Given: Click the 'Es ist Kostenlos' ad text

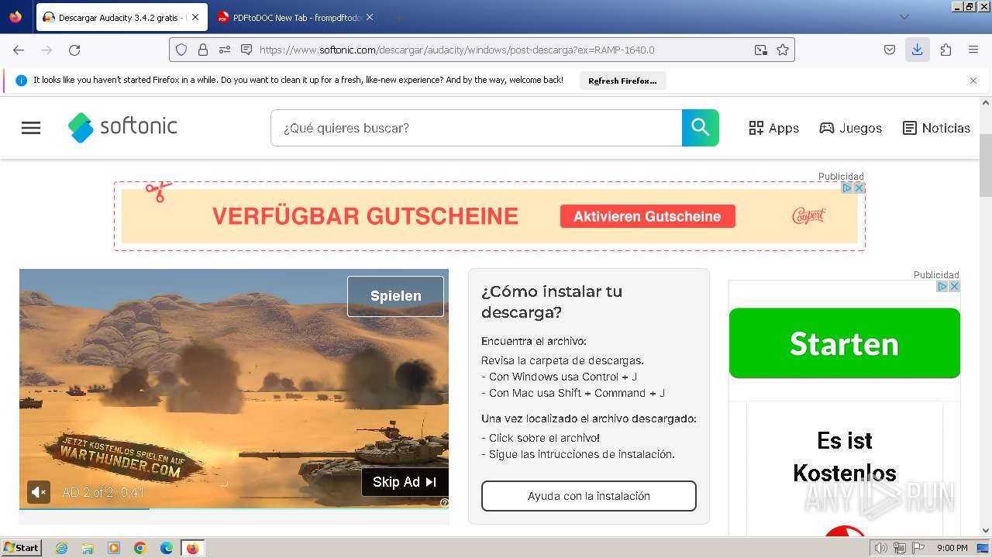Looking at the screenshot, I should (x=845, y=456).
